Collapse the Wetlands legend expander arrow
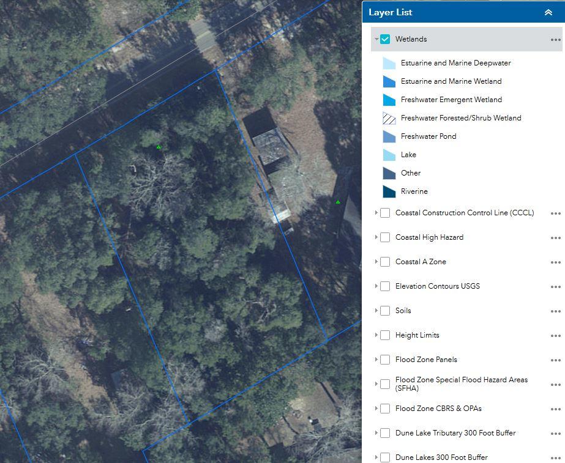The height and width of the screenshot is (463, 565). 375,39
